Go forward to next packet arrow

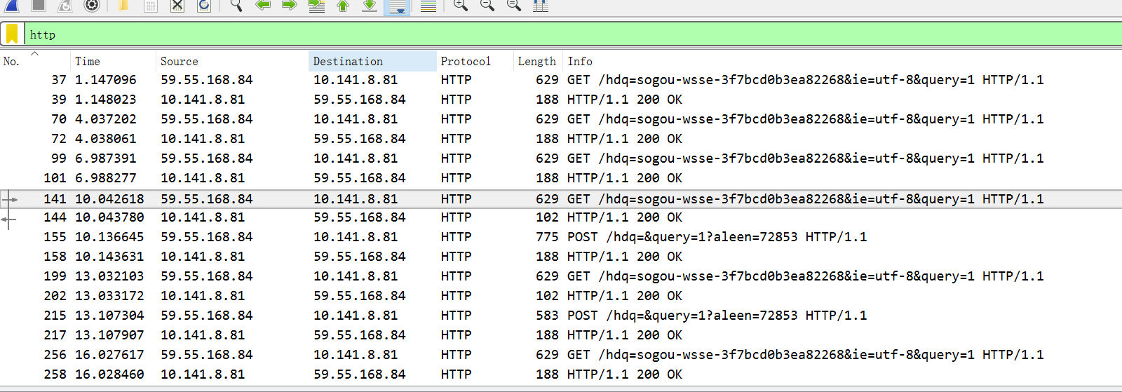point(290,6)
